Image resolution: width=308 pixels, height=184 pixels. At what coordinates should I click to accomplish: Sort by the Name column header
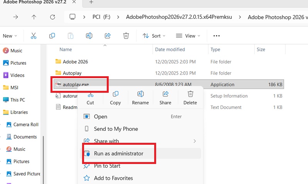tap(66, 49)
